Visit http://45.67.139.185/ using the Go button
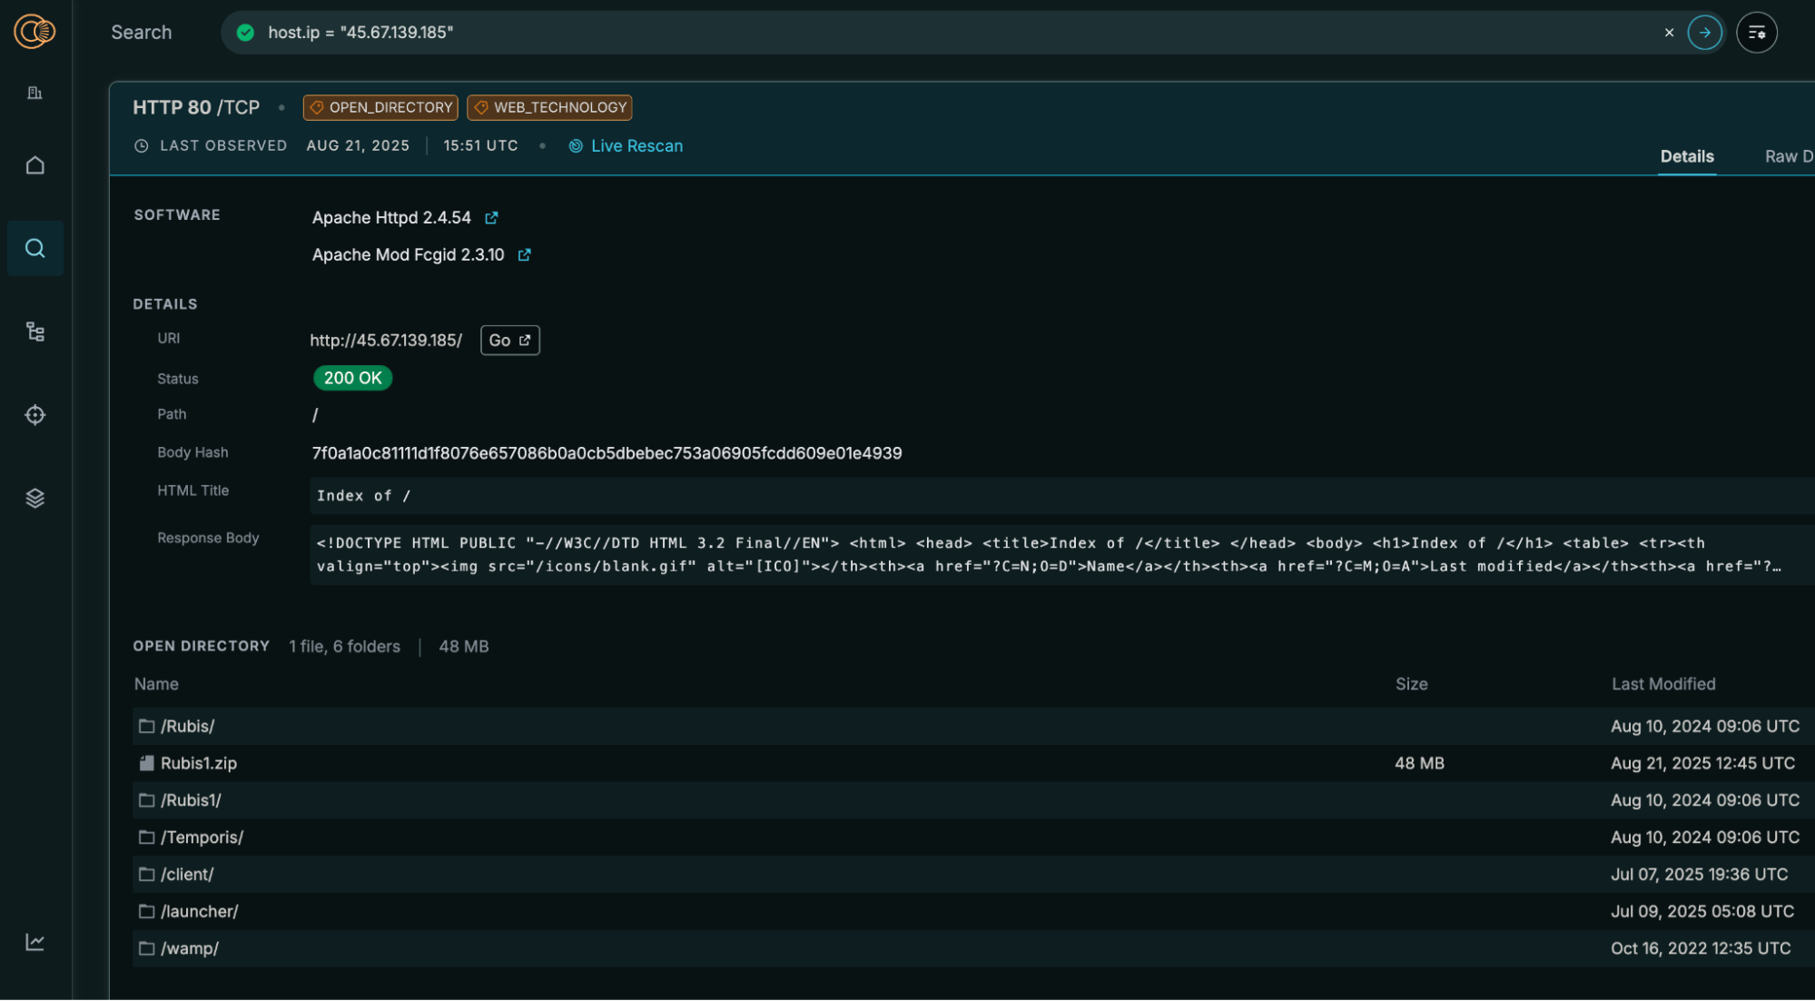Screen dimensions: 1815x1001 509,340
